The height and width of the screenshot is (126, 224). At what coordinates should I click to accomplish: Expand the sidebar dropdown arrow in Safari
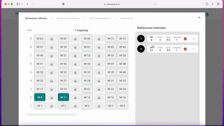[22, 4]
